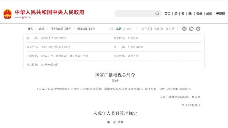Click the star icon next to 收藏
228x128 pixels.
pyautogui.click(x=162, y=29)
